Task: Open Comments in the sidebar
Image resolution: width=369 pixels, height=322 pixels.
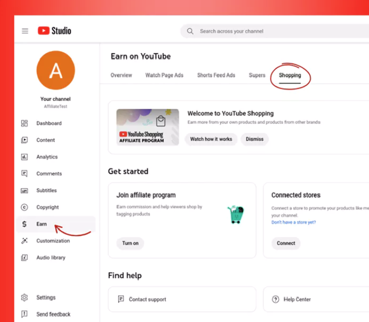Action: [56, 173]
